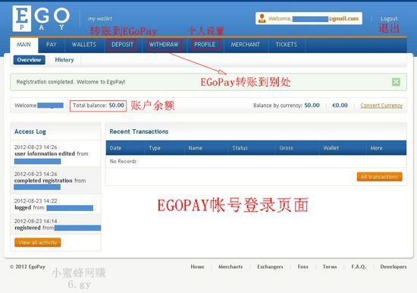The width and height of the screenshot is (417, 293).
Task: Open the TICKETS tab
Action: coord(286,45)
